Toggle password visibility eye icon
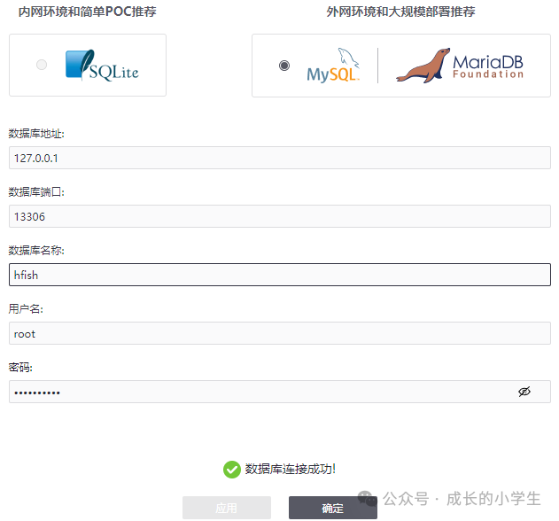The width and height of the screenshot is (559, 521). coord(524,392)
